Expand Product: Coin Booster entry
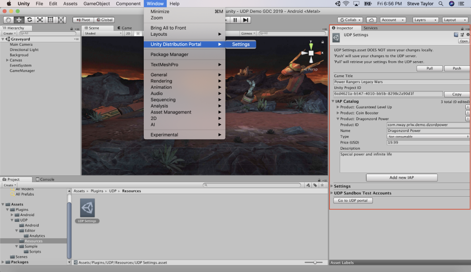This screenshot has width=471, height=272. (x=359, y=113)
